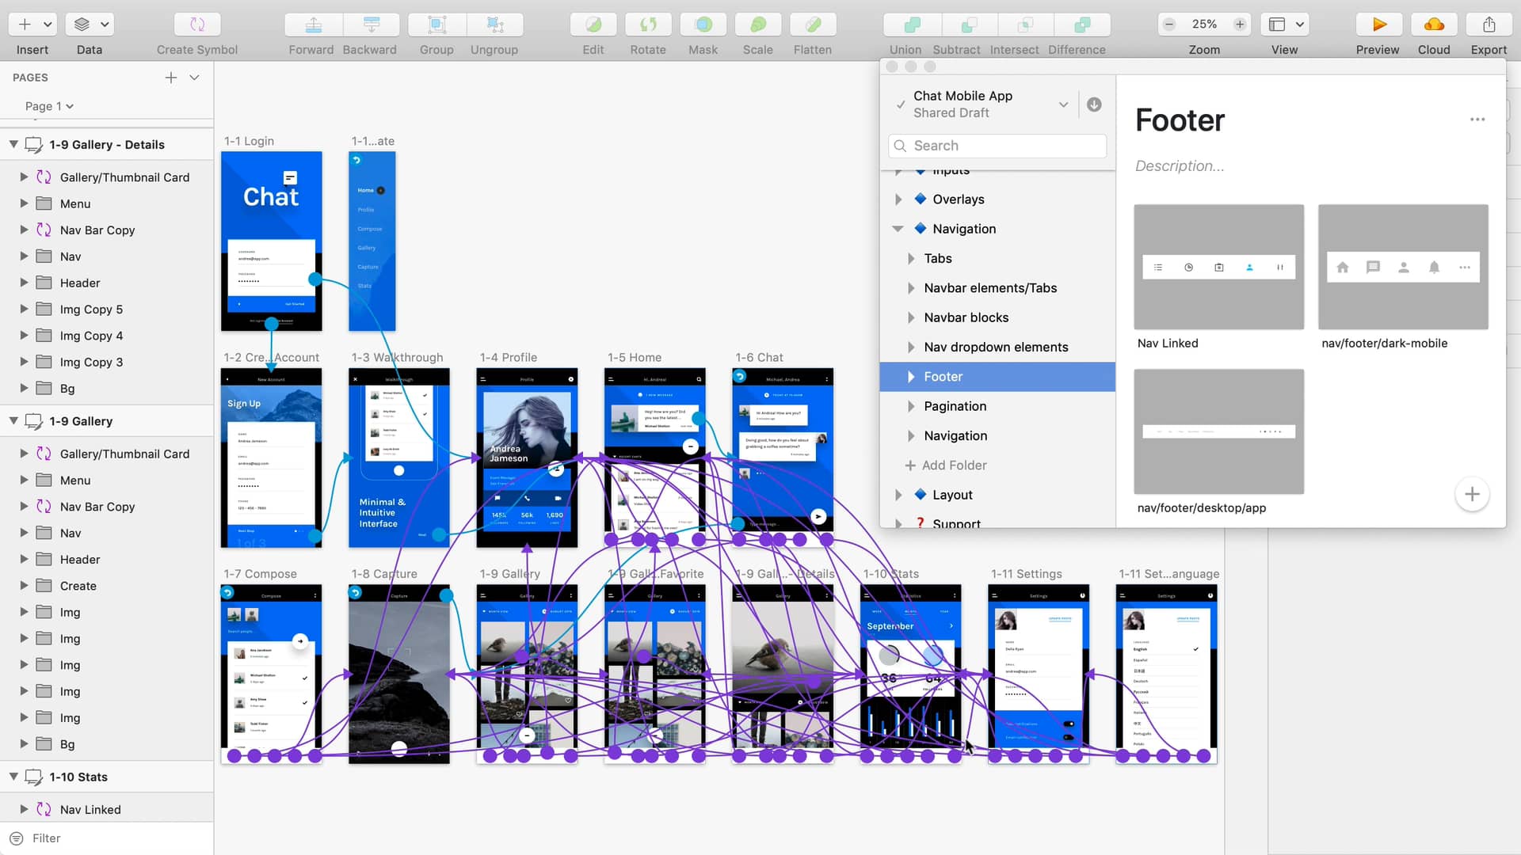The width and height of the screenshot is (1521, 855).
Task: Click the library download arrow icon
Action: pyautogui.click(x=1094, y=104)
